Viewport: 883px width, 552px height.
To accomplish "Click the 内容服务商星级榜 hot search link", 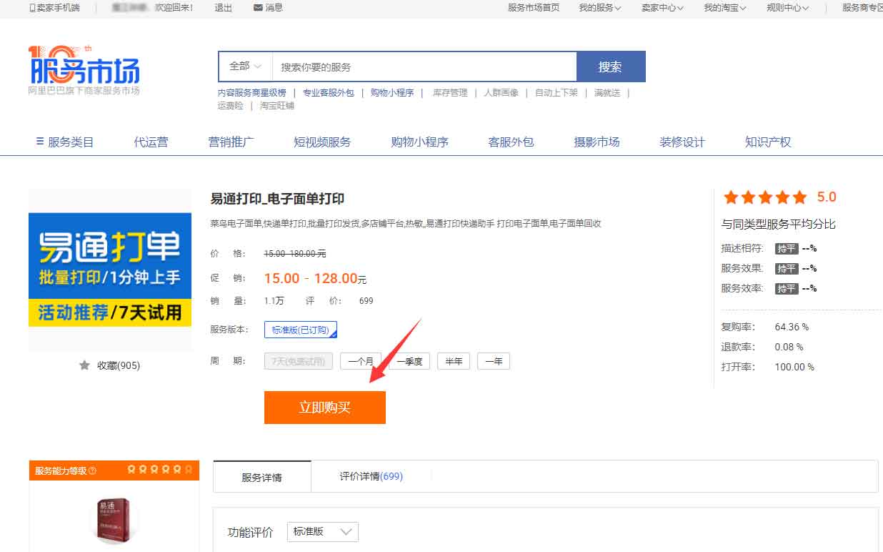I will click(252, 93).
